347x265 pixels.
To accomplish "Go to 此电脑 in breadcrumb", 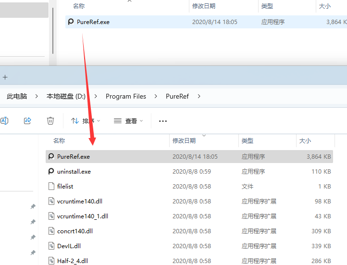I will pos(17,96).
